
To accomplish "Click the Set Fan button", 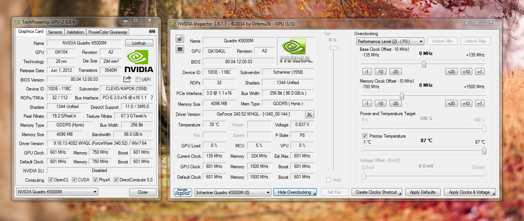I will coord(334,192).
